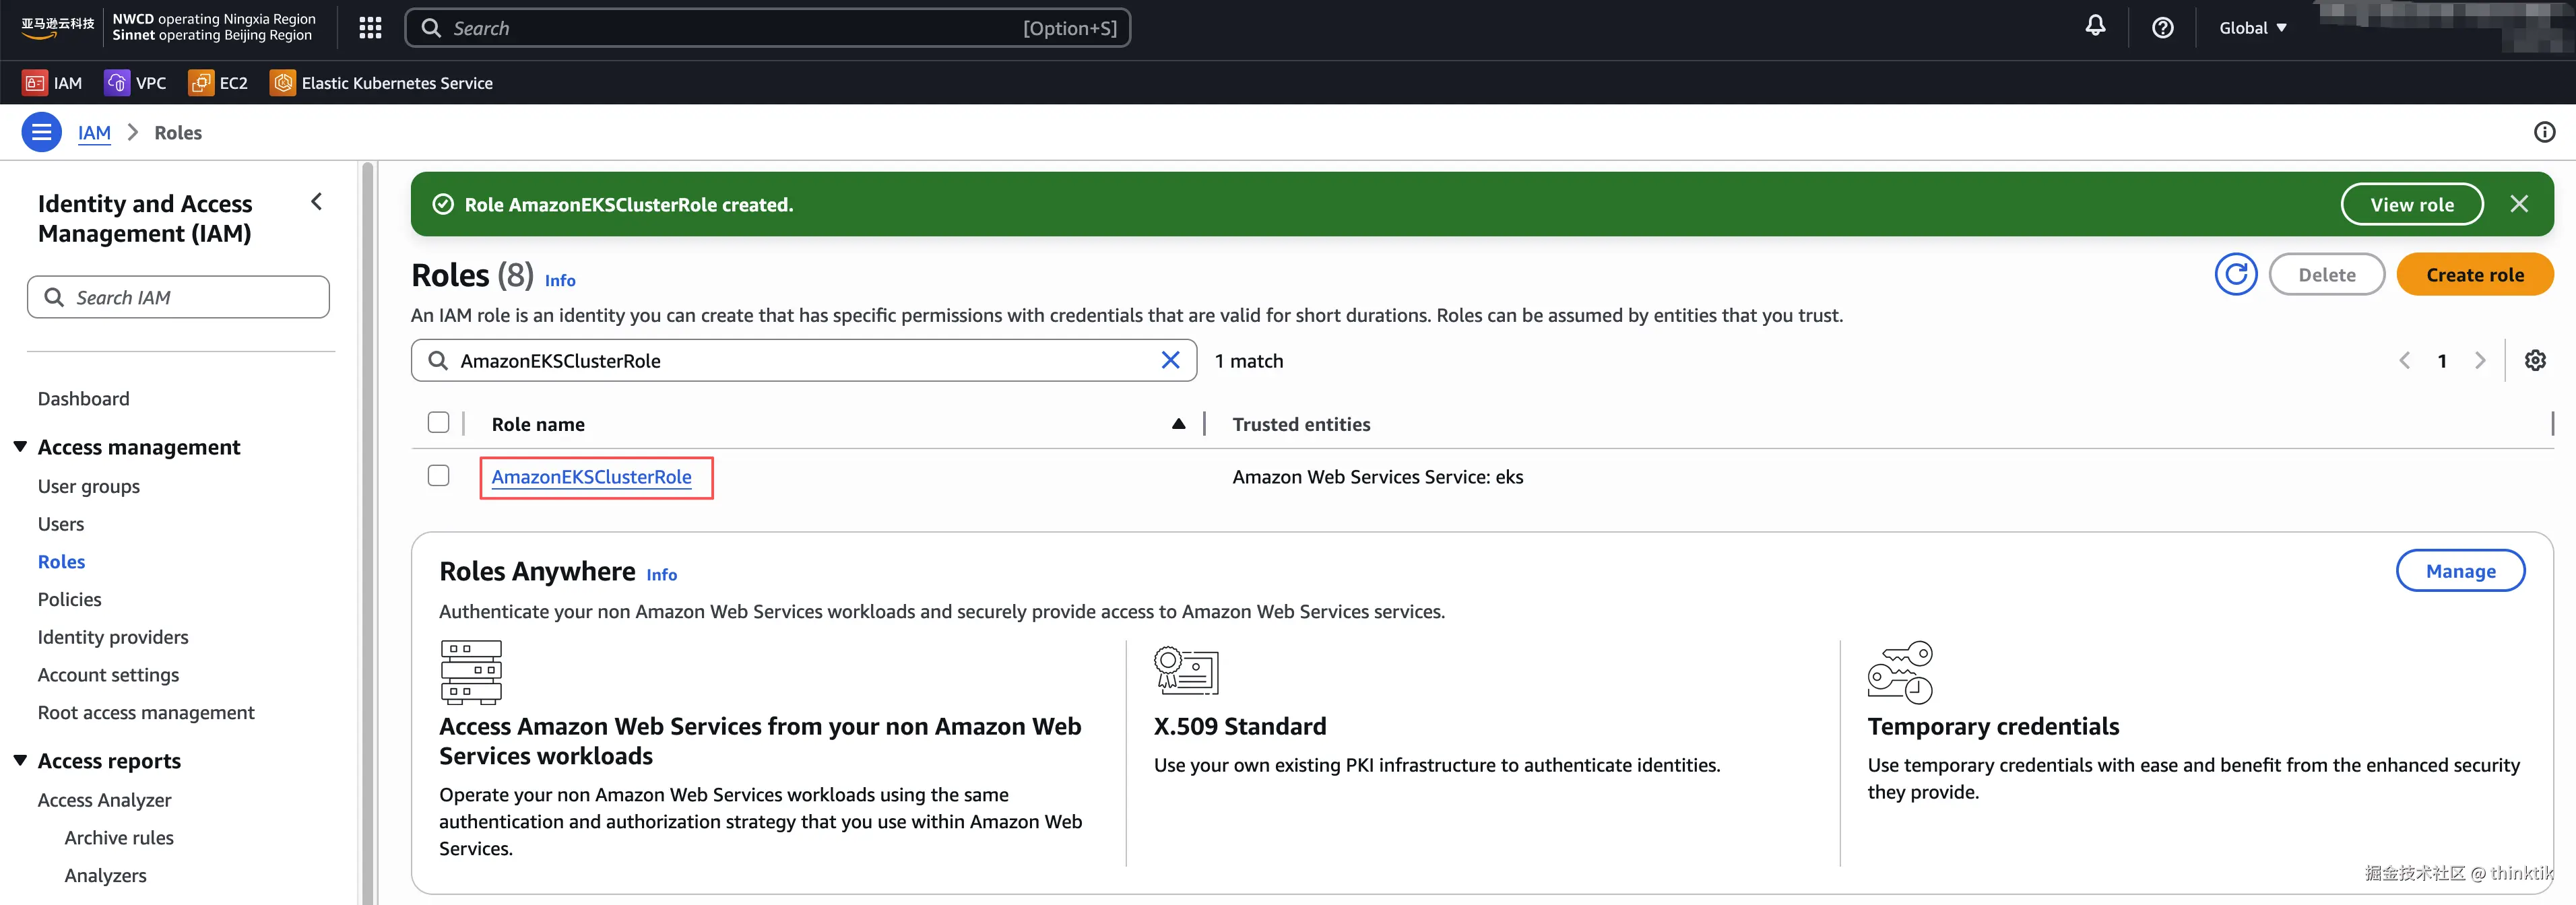Select all roles checkbox in header
Screen dimensions: 2576x905
438,423
